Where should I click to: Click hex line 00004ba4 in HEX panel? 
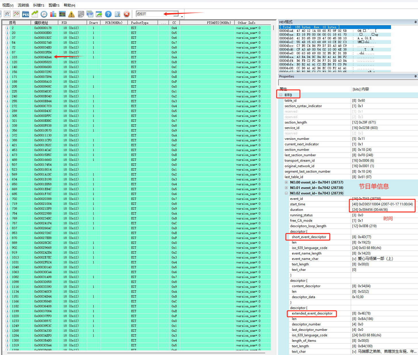335,31
